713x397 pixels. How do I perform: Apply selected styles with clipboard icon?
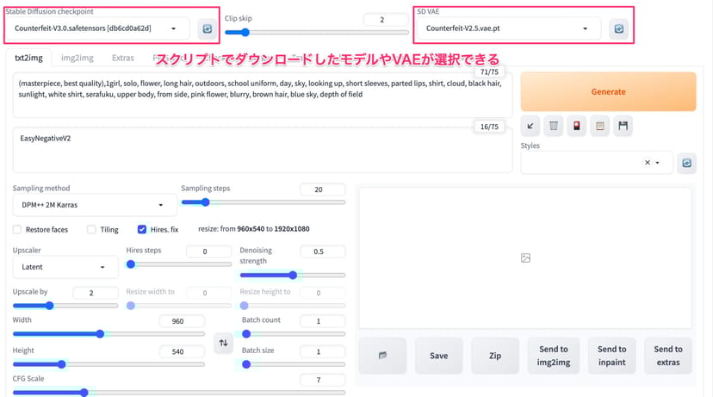600,127
